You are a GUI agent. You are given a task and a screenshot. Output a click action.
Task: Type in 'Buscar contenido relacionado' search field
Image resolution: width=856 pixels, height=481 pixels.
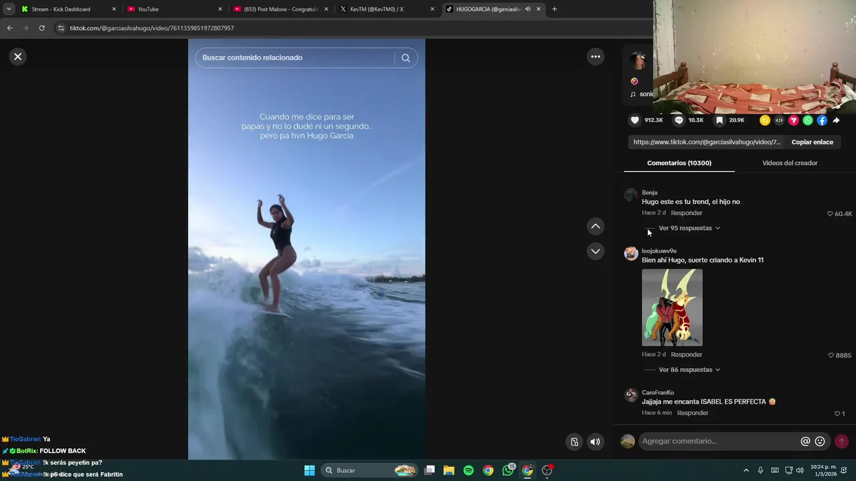[296, 58]
